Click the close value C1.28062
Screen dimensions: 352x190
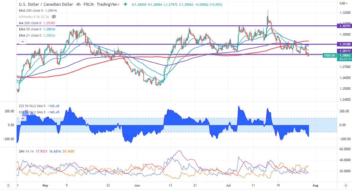pos(186,4)
